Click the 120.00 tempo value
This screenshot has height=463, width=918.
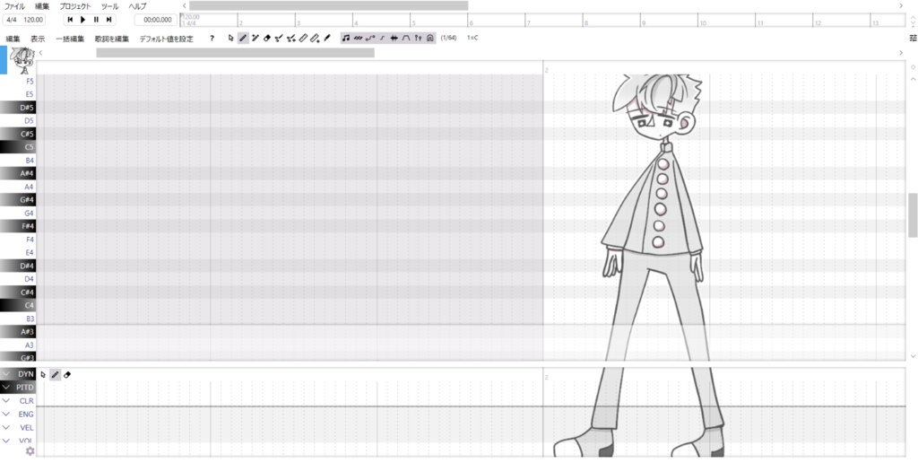coord(33,20)
